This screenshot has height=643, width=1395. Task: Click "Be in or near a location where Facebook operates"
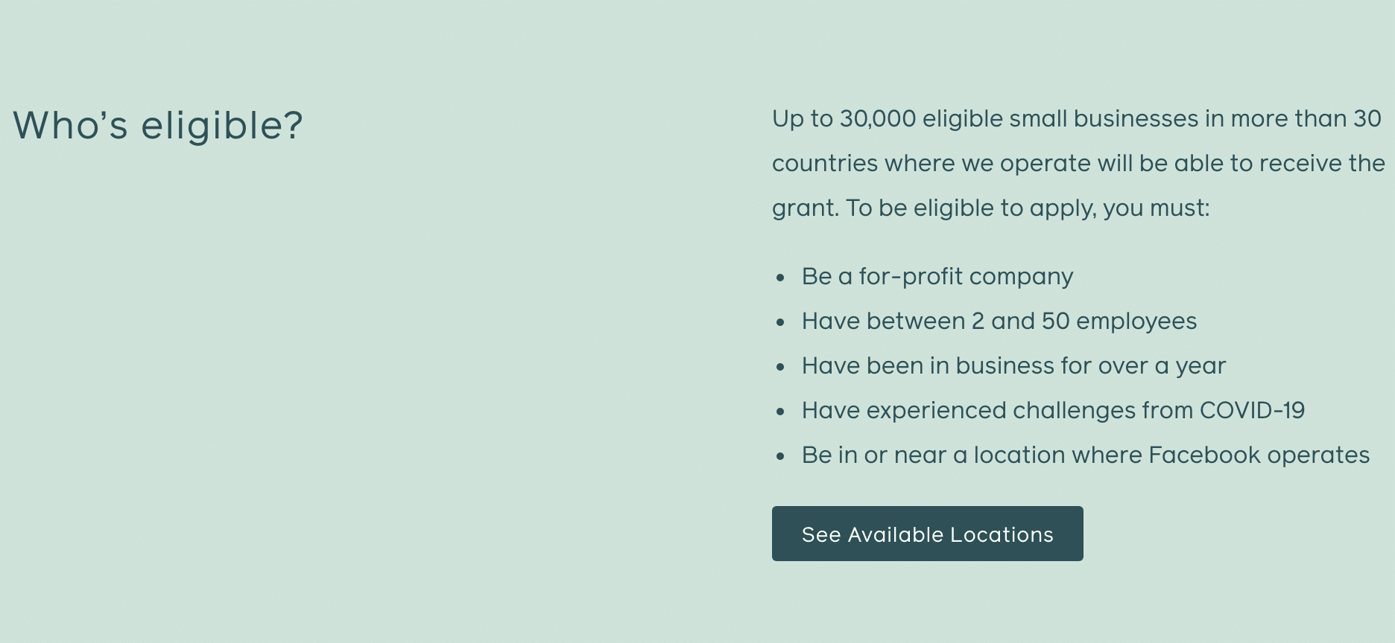point(1086,455)
